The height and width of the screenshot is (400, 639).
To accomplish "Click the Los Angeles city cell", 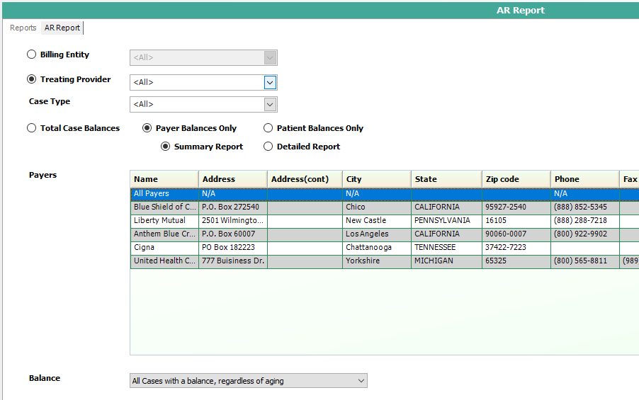I will pyautogui.click(x=377, y=234).
